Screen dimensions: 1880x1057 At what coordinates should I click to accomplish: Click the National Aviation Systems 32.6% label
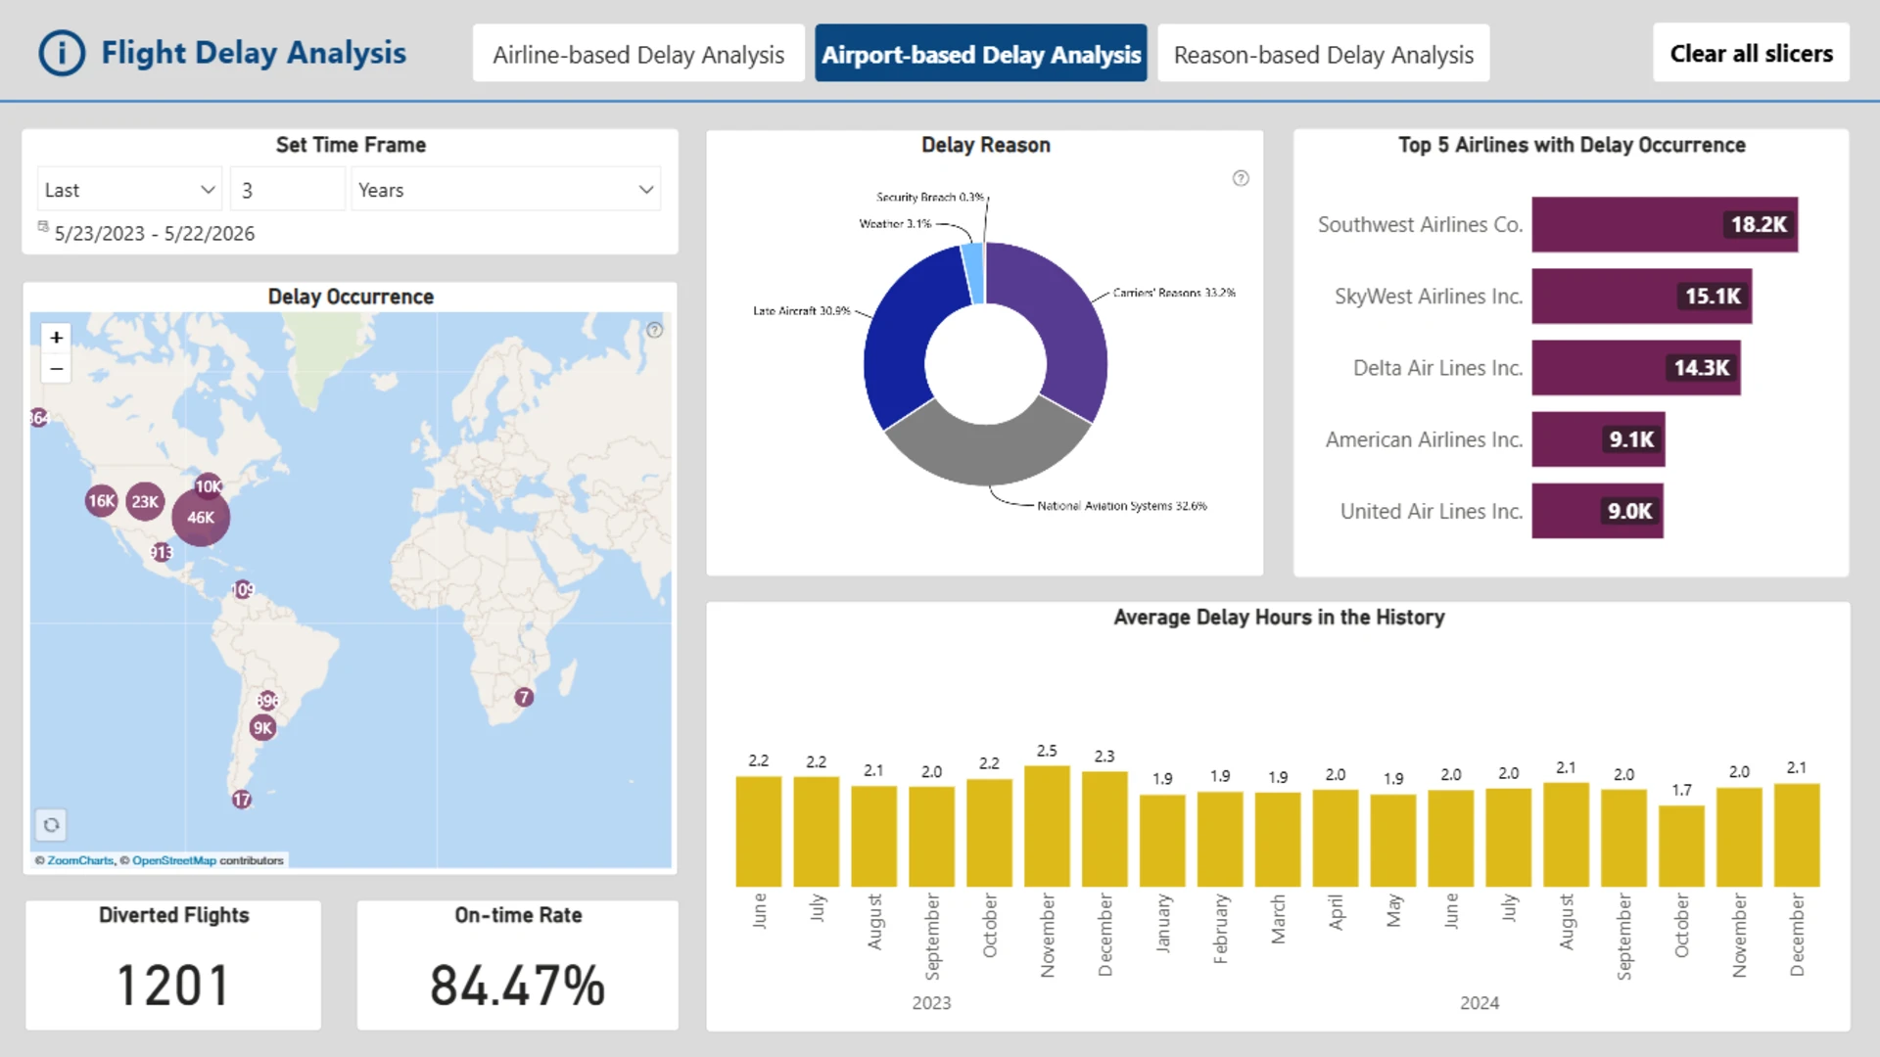coord(1122,506)
